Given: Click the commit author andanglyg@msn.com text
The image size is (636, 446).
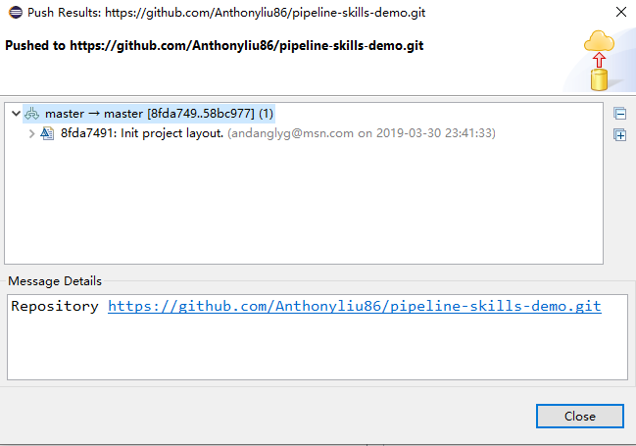Looking at the screenshot, I should (292, 133).
